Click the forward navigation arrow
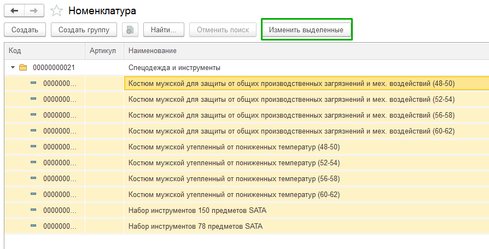This screenshot has width=489, height=249. (34, 11)
